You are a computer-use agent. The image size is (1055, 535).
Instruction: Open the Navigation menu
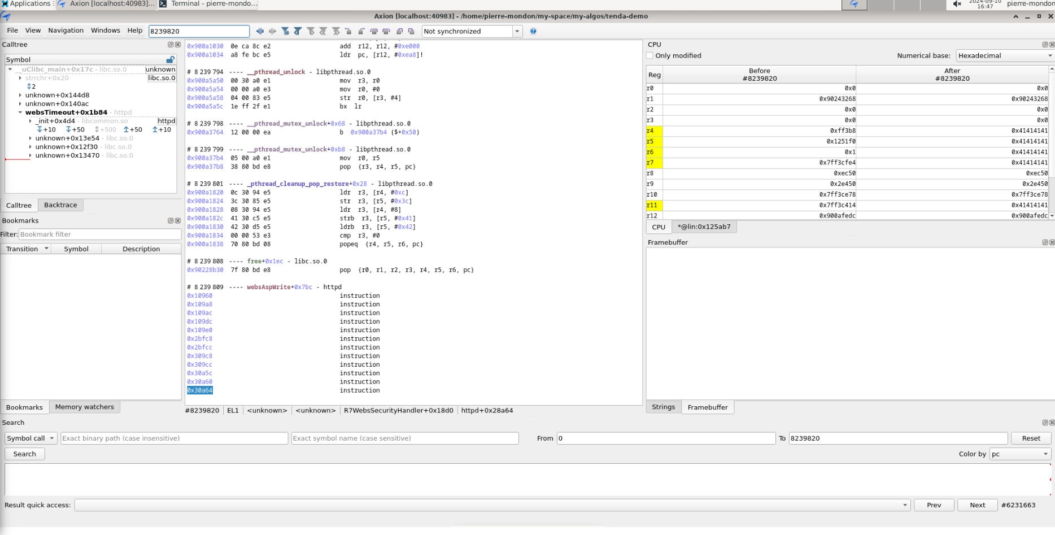[x=66, y=31]
